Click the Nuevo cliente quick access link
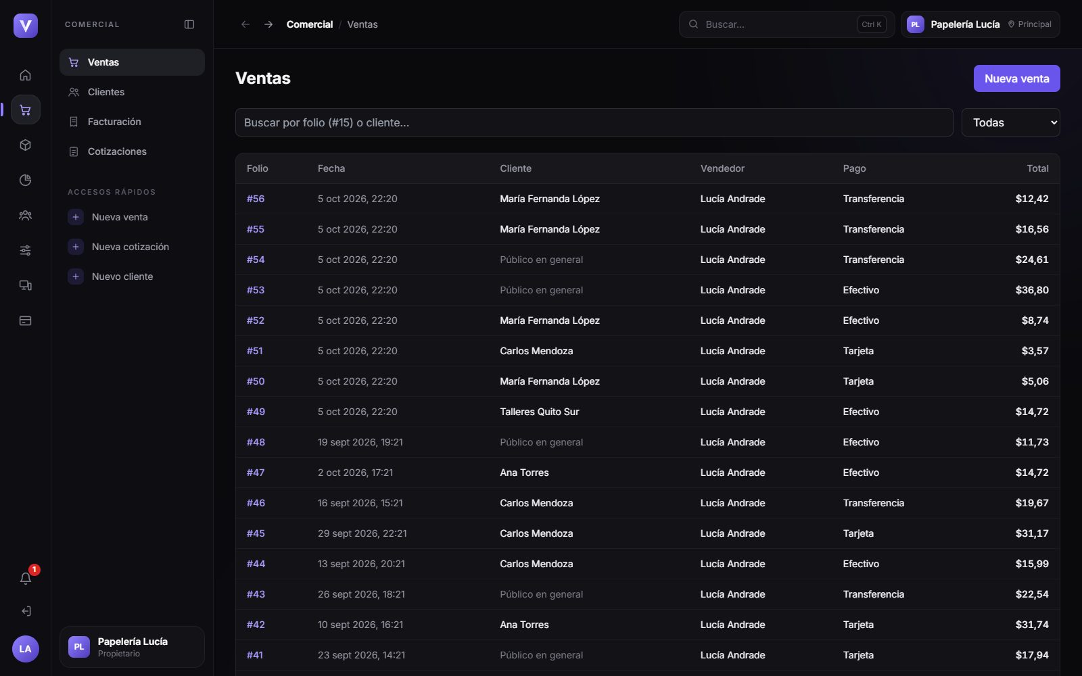1082x676 pixels. click(x=122, y=276)
